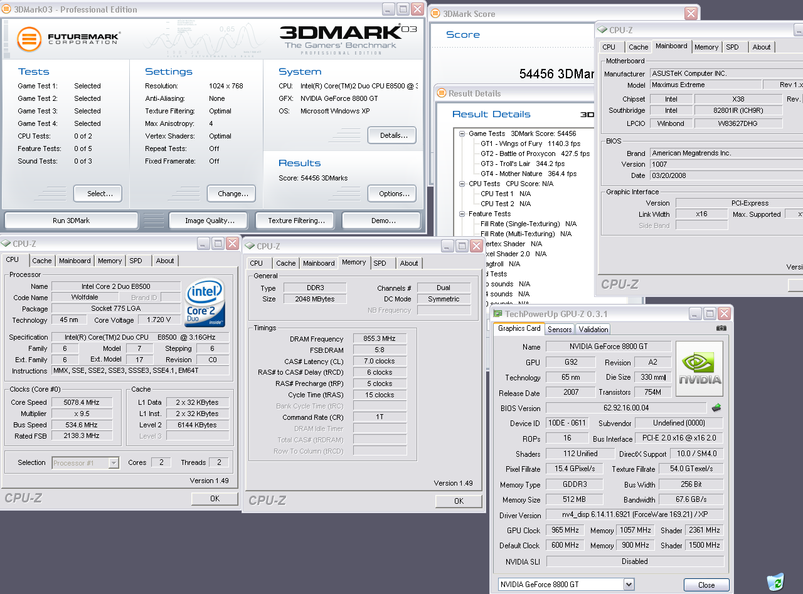Collapse the CPU Tests tree node
The width and height of the screenshot is (803, 594).
462,184
